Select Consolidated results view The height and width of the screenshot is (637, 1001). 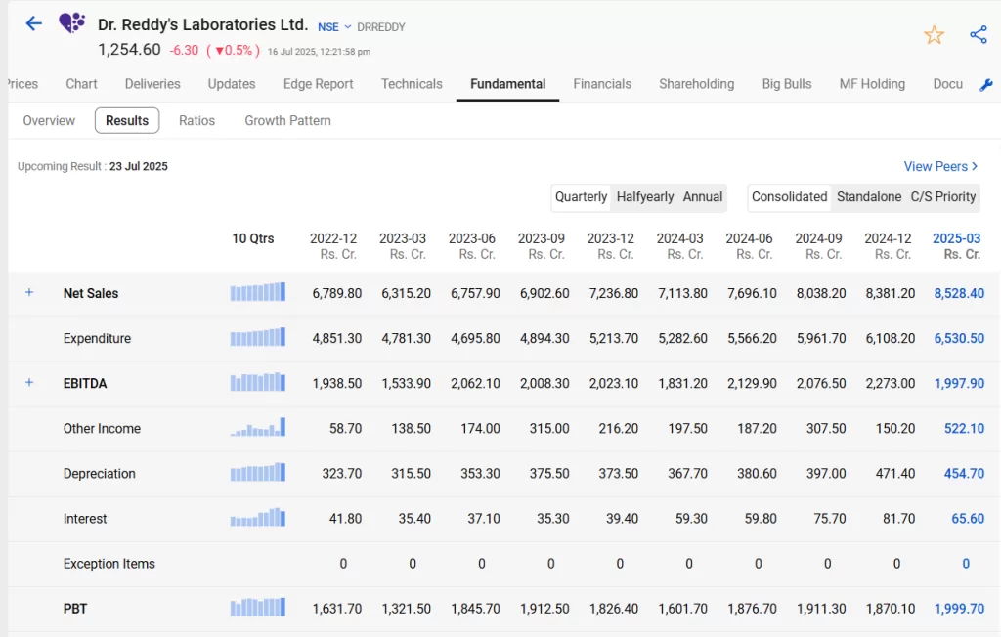(x=789, y=196)
